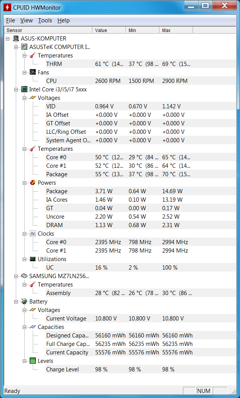Click the Battery icon in tree
The width and height of the screenshot is (240, 398).
pos(24,301)
